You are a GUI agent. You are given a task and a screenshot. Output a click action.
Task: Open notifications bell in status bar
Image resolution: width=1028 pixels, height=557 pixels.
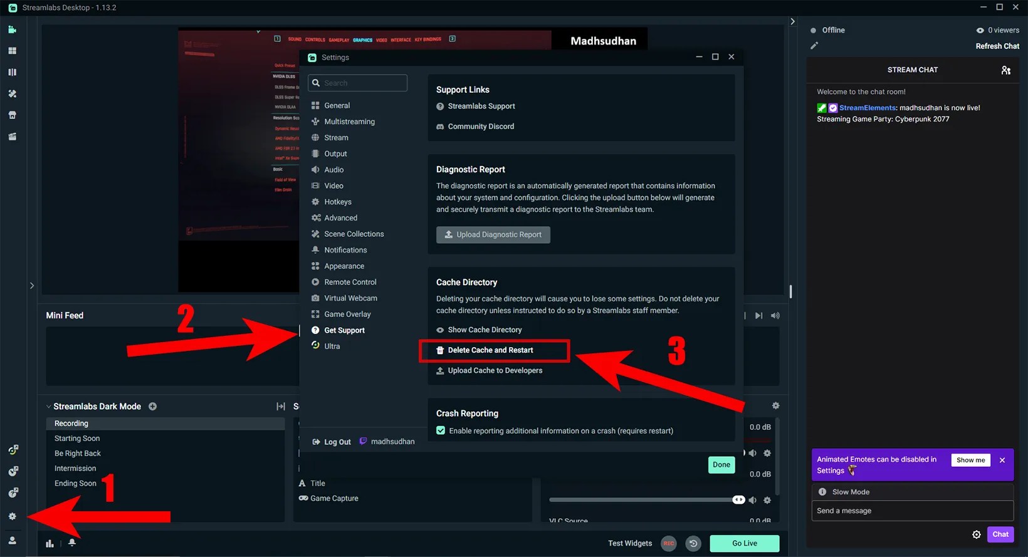[x=72, y=543]
